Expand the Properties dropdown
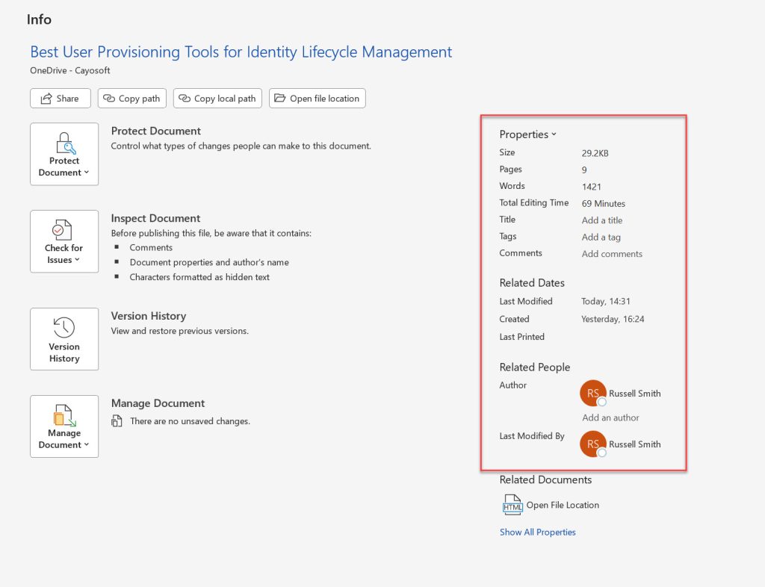This screenshot has width=765, height=587. tap(527, 134)
